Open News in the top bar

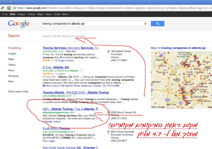click(48, 14)
